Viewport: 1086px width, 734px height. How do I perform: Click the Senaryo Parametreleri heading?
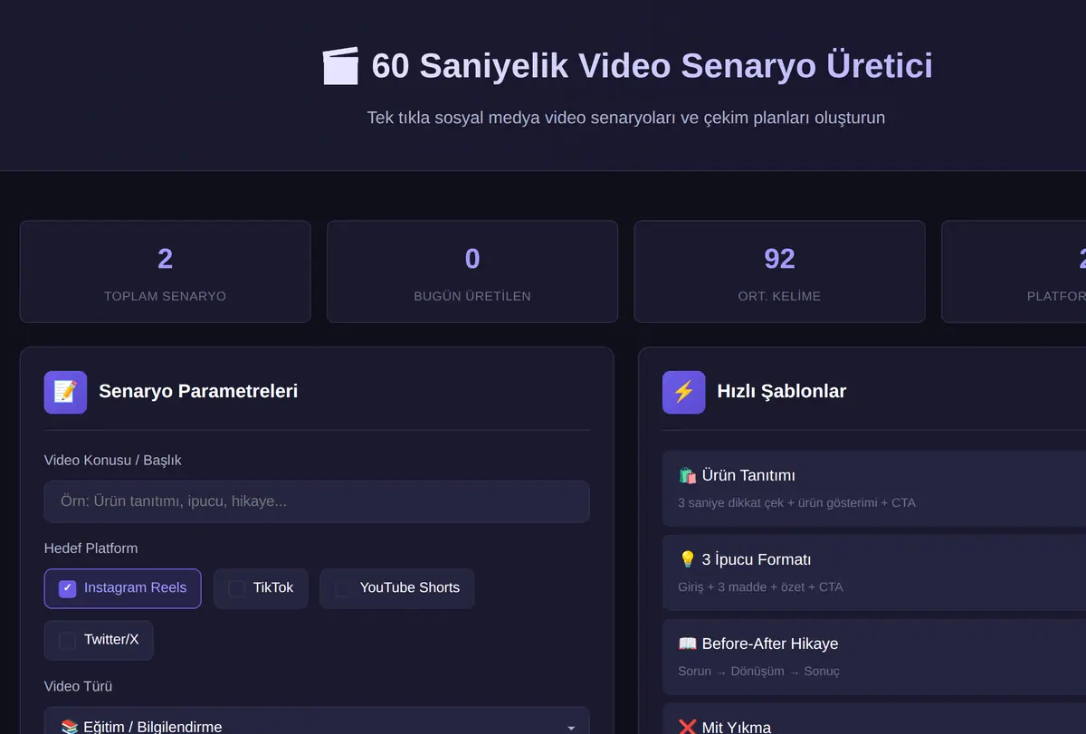(198, 392)
